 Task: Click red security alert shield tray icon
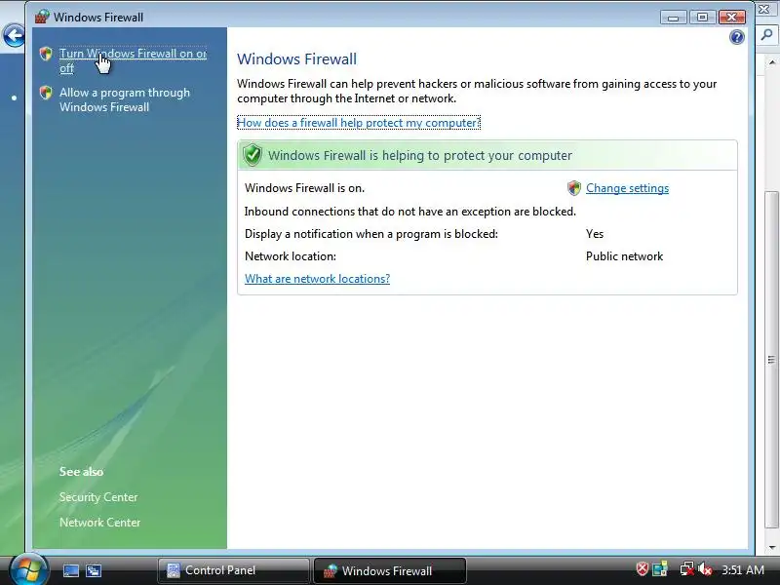[x=643, y=568]
